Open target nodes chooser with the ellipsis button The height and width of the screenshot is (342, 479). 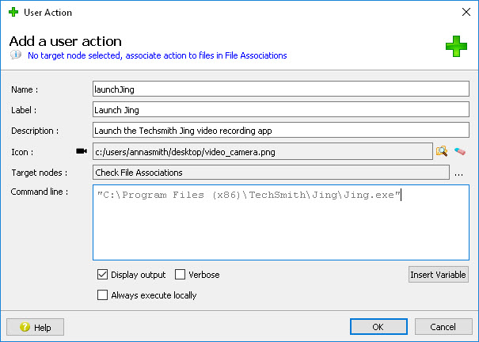pyautogui.click(x=459, y=173)
